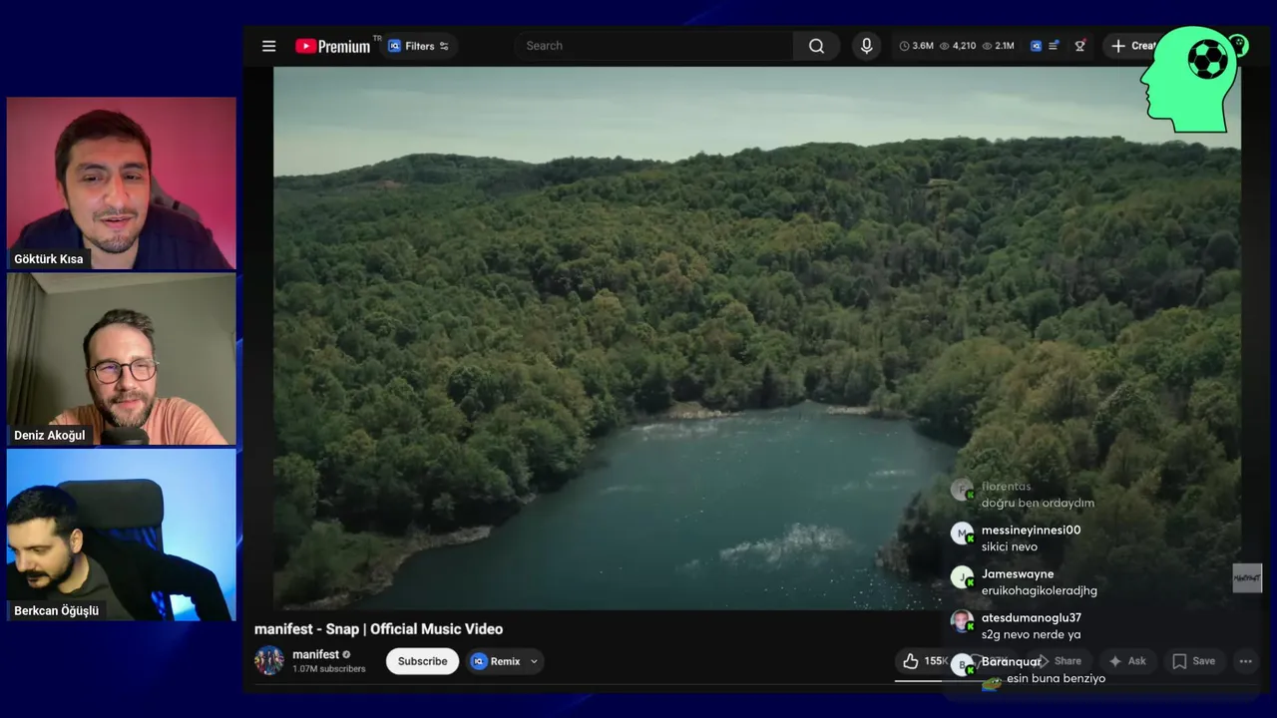Open the YouTube hamburger guide menu

[x=268, y=46]
